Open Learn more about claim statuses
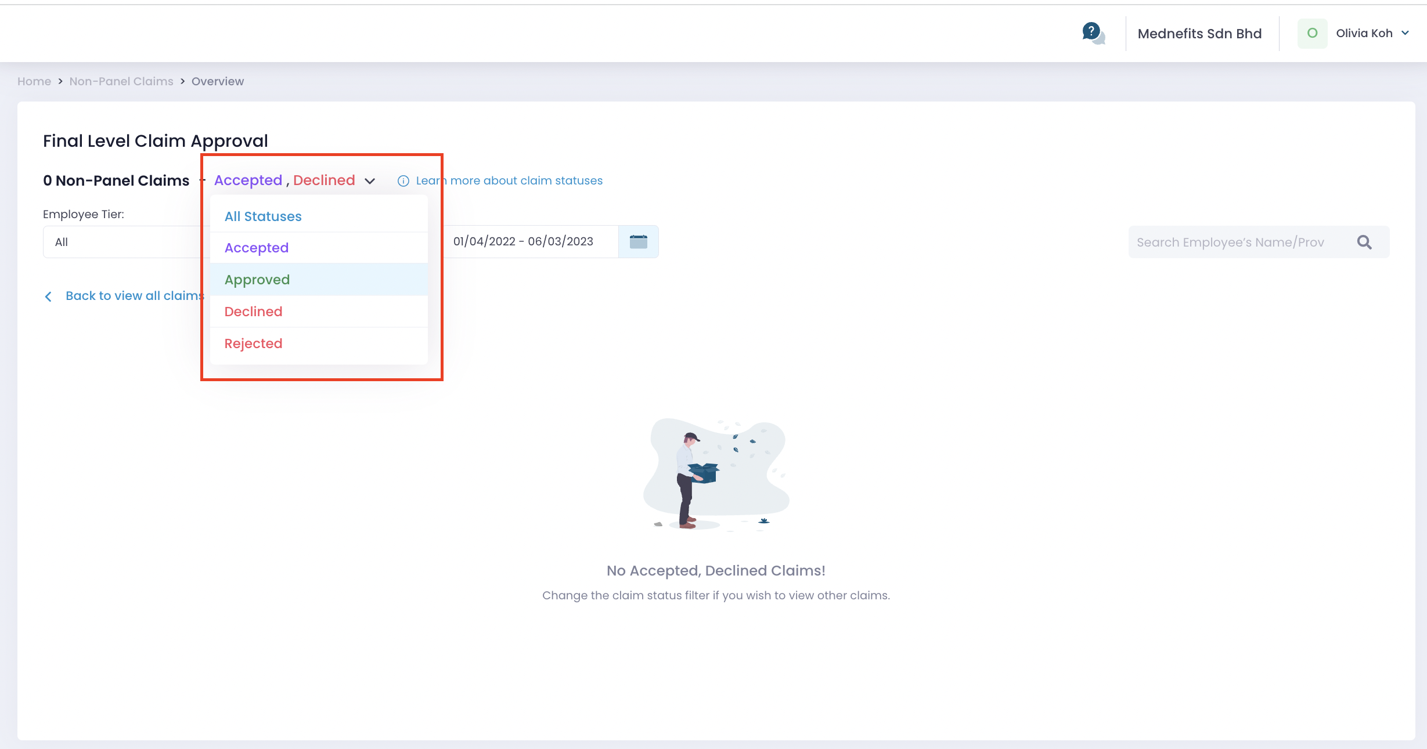Screen dimensions: 1427x749 pyautogui.click(x=509, y=180)
